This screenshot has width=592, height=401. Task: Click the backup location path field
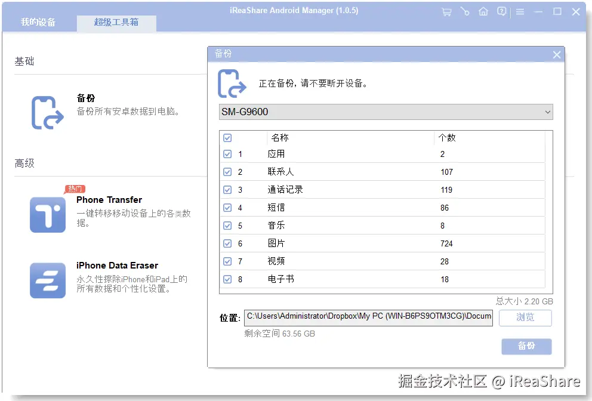pos(367,317)
